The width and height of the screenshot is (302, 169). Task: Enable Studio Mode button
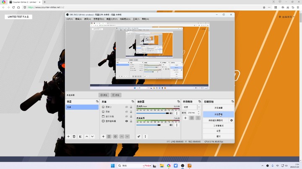[x=219, y=125]
